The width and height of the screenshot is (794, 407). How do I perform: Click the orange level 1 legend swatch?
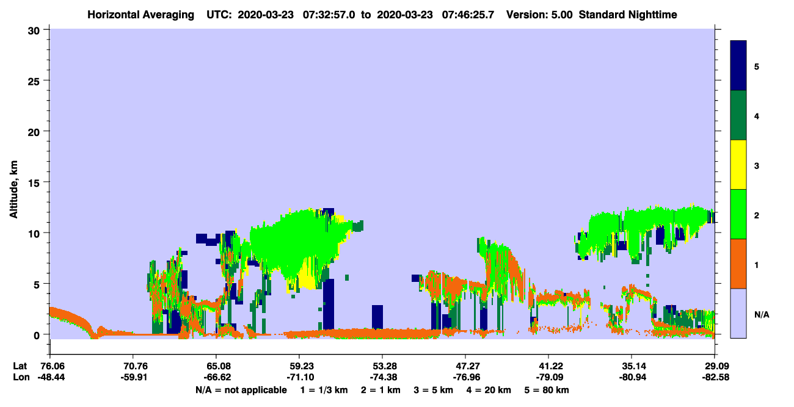(738, 264)
